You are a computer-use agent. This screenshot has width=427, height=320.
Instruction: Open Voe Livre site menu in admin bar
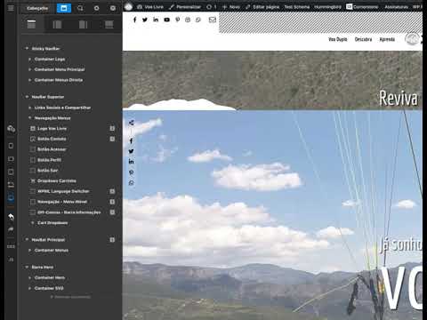[x=150, y=7]
